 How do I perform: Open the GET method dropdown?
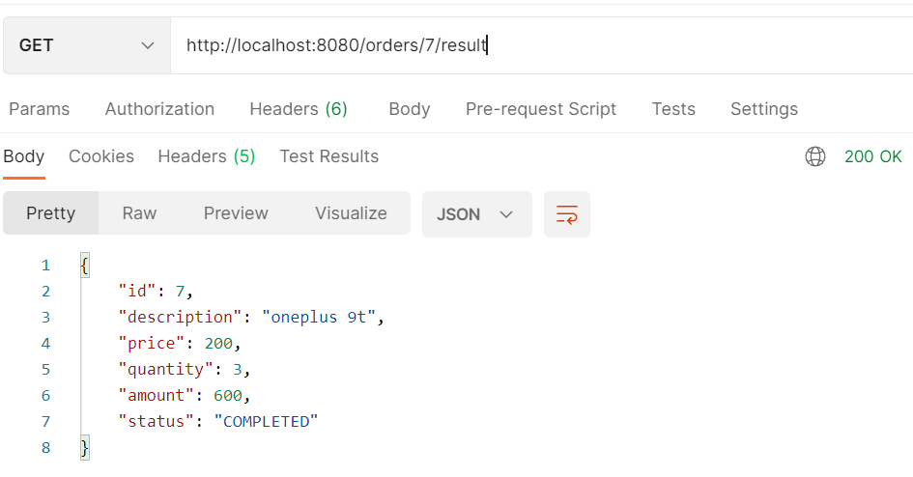pyautogui.click(x=87, y=45)
